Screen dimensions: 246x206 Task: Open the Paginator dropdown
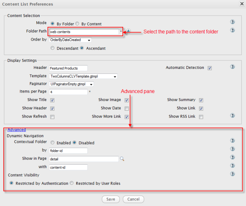coord(71,84)
